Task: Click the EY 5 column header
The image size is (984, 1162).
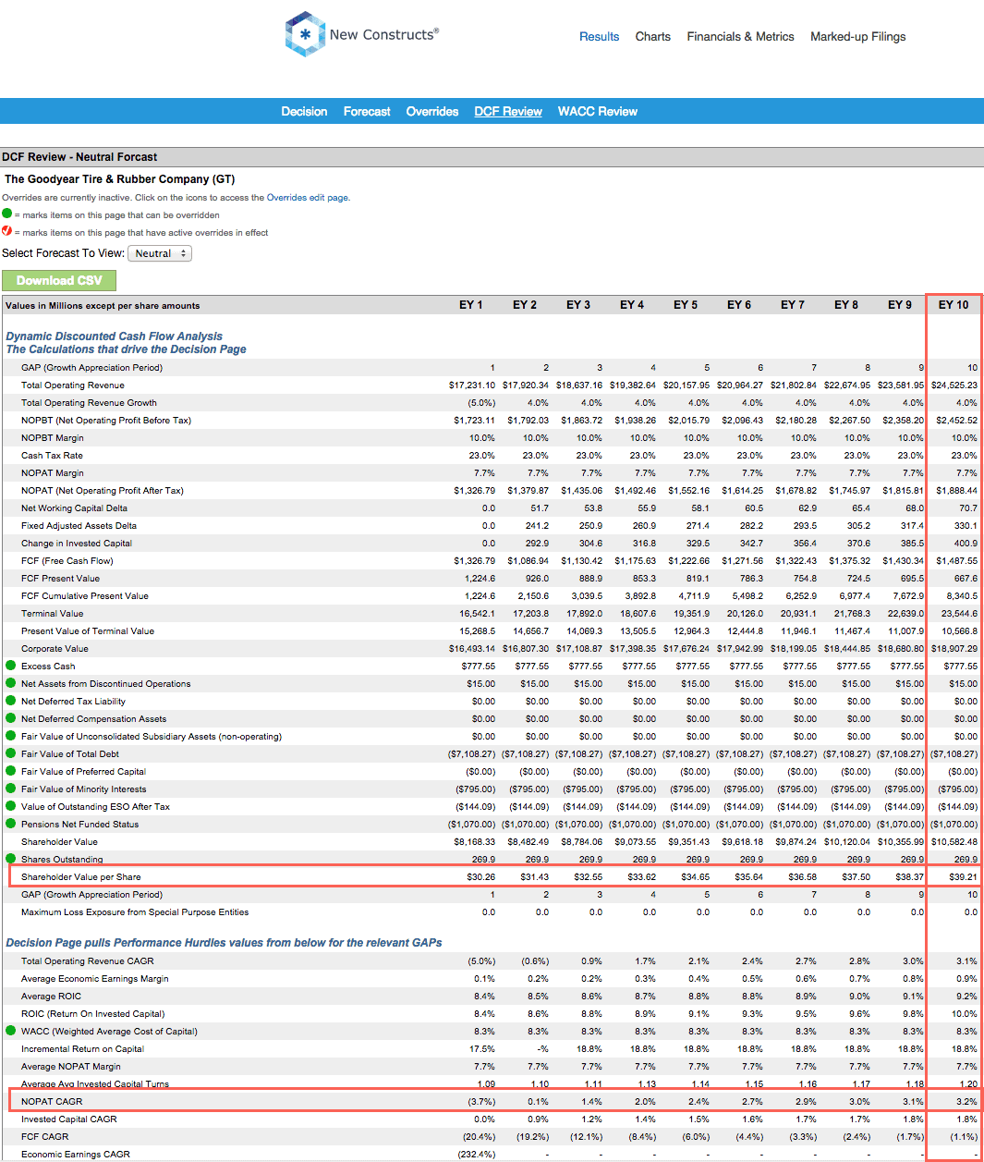Action: coord(686,305)
